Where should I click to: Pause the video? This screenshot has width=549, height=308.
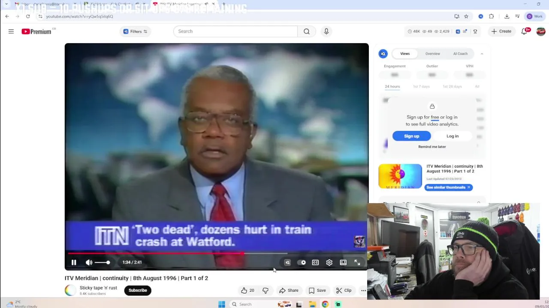[x=74, y=262]
